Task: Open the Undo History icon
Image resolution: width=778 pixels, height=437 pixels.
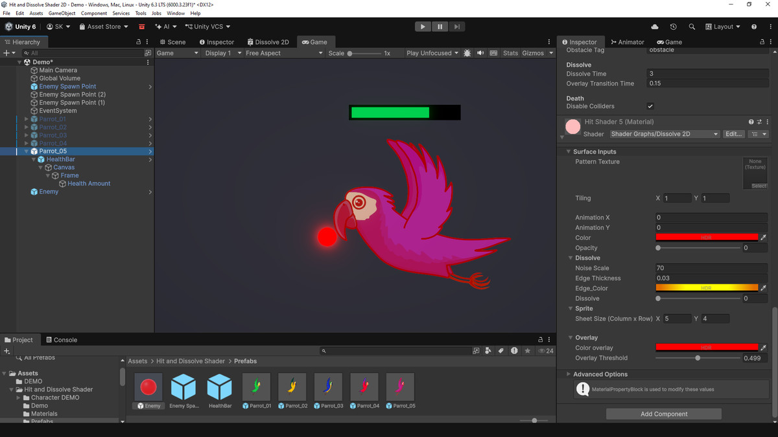Action: (x=673, y=27)
